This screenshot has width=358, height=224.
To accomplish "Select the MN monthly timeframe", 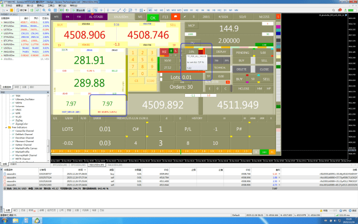I will [x=237, y=10].
